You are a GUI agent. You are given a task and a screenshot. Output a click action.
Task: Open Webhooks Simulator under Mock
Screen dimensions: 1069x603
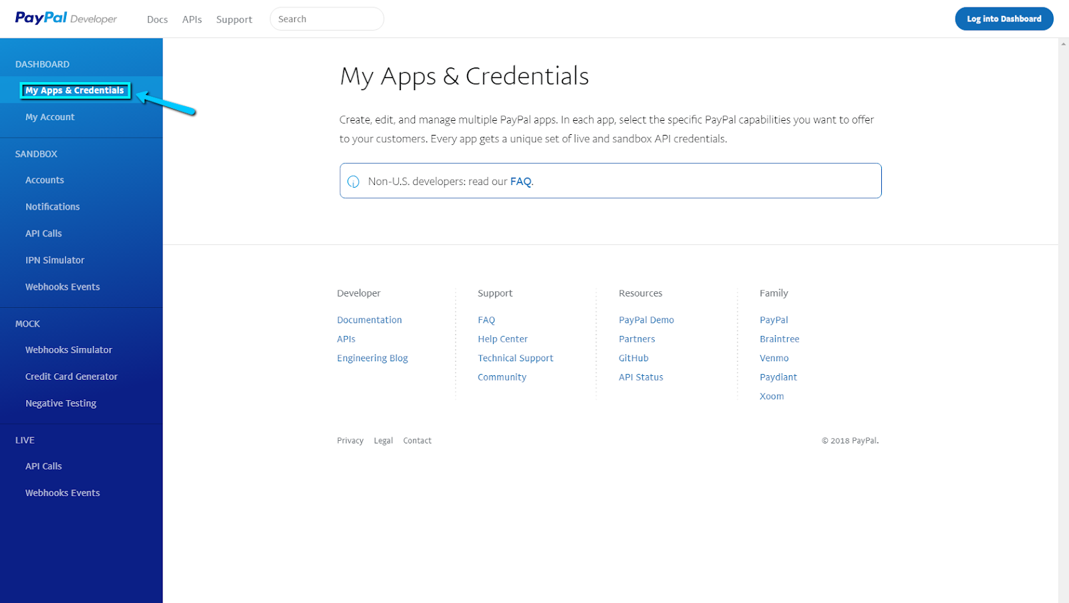[69, 350]
